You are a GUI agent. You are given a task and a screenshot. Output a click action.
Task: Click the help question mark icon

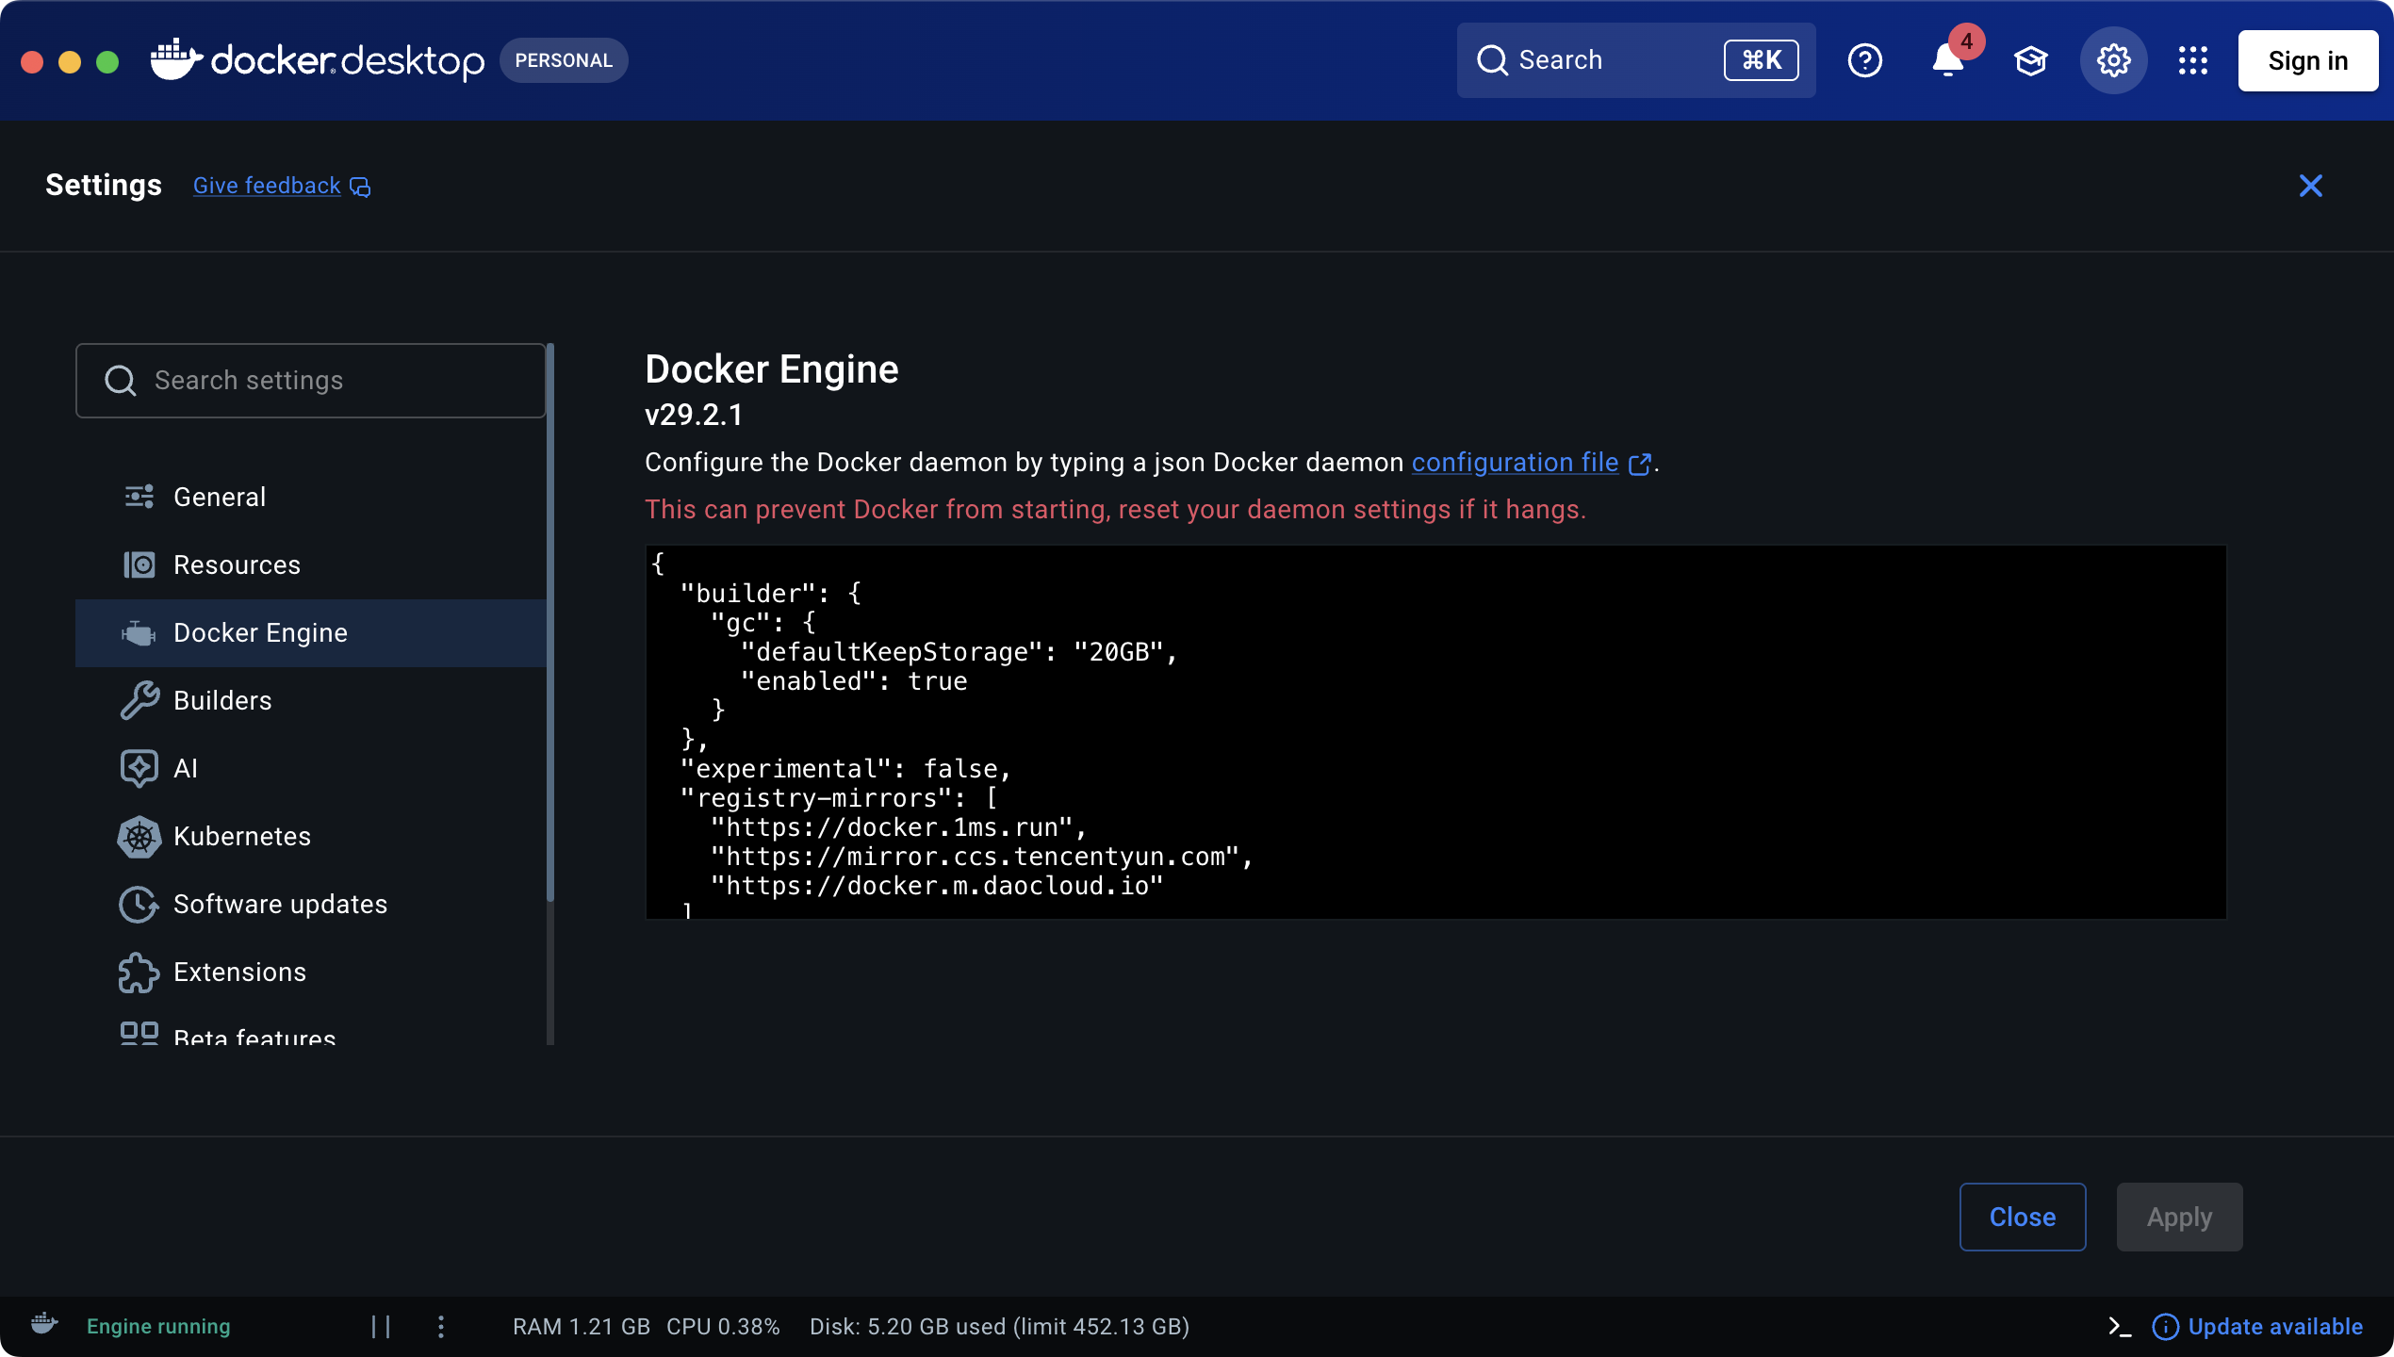1864,61
